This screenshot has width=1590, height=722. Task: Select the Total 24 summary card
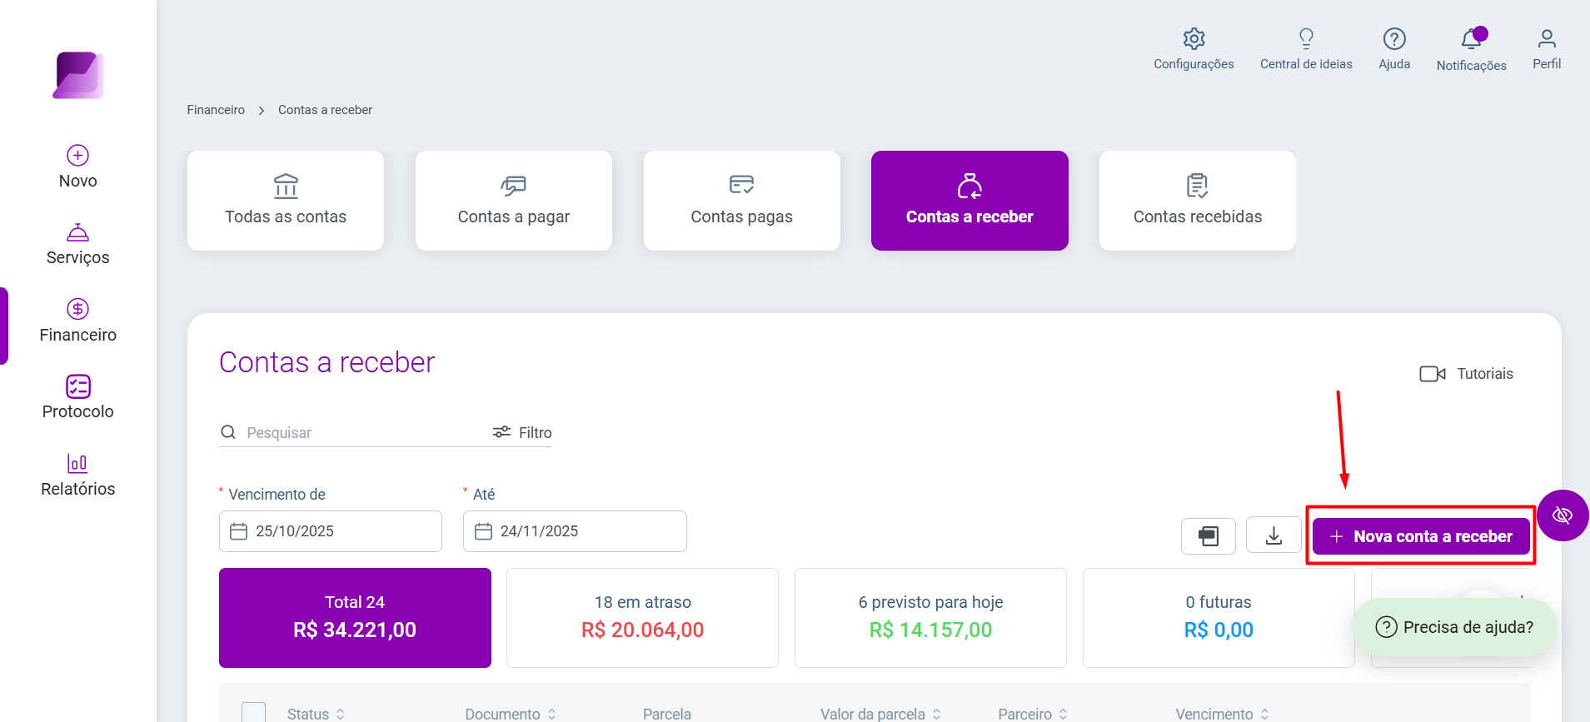click(355, 618)
